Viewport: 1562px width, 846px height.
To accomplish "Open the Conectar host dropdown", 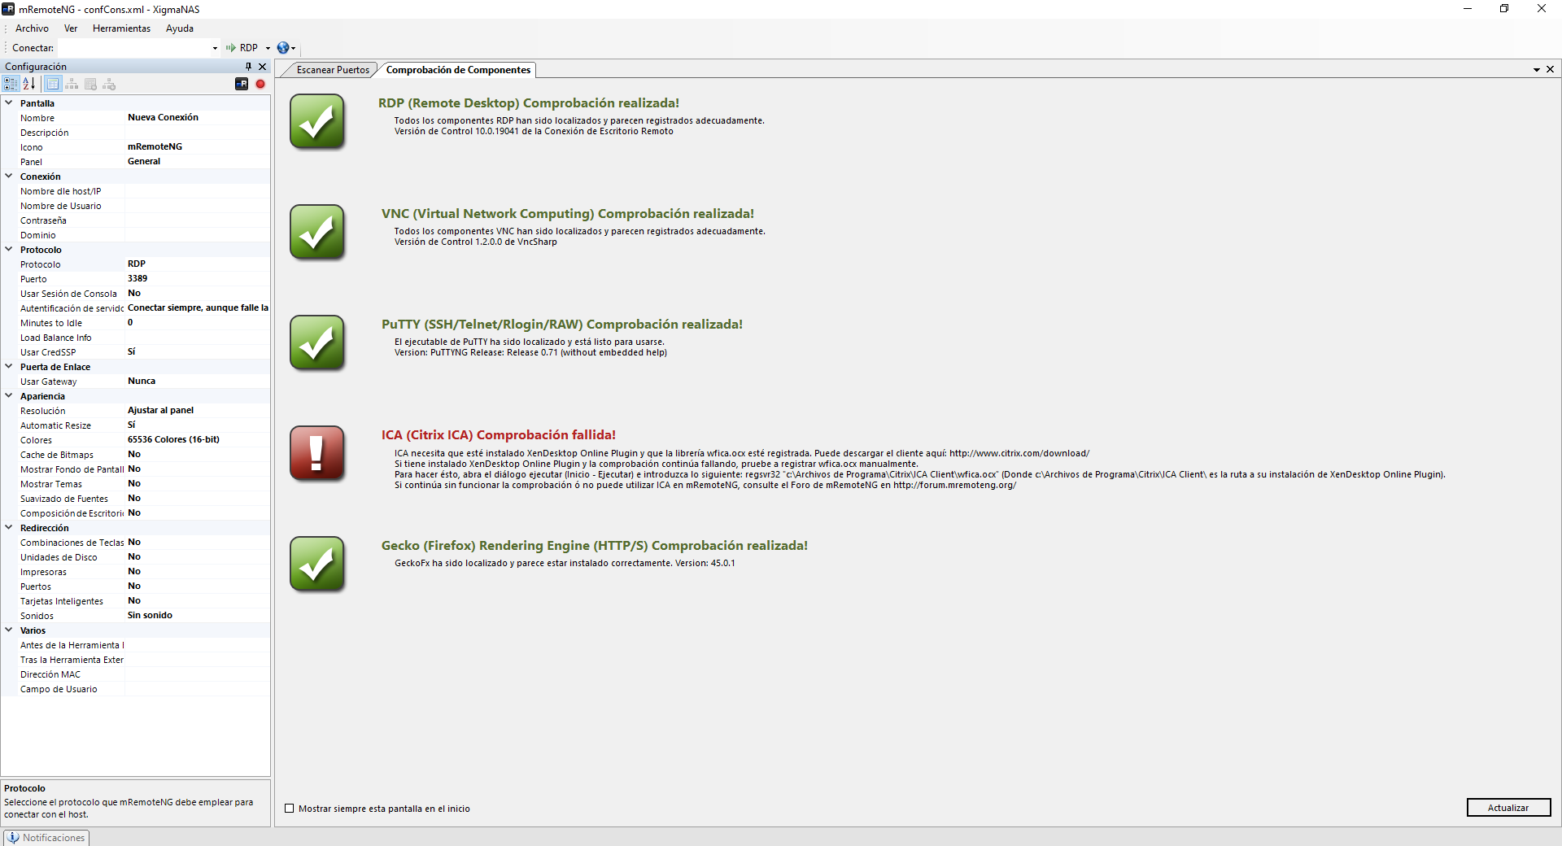I will (x=215, y=48).
